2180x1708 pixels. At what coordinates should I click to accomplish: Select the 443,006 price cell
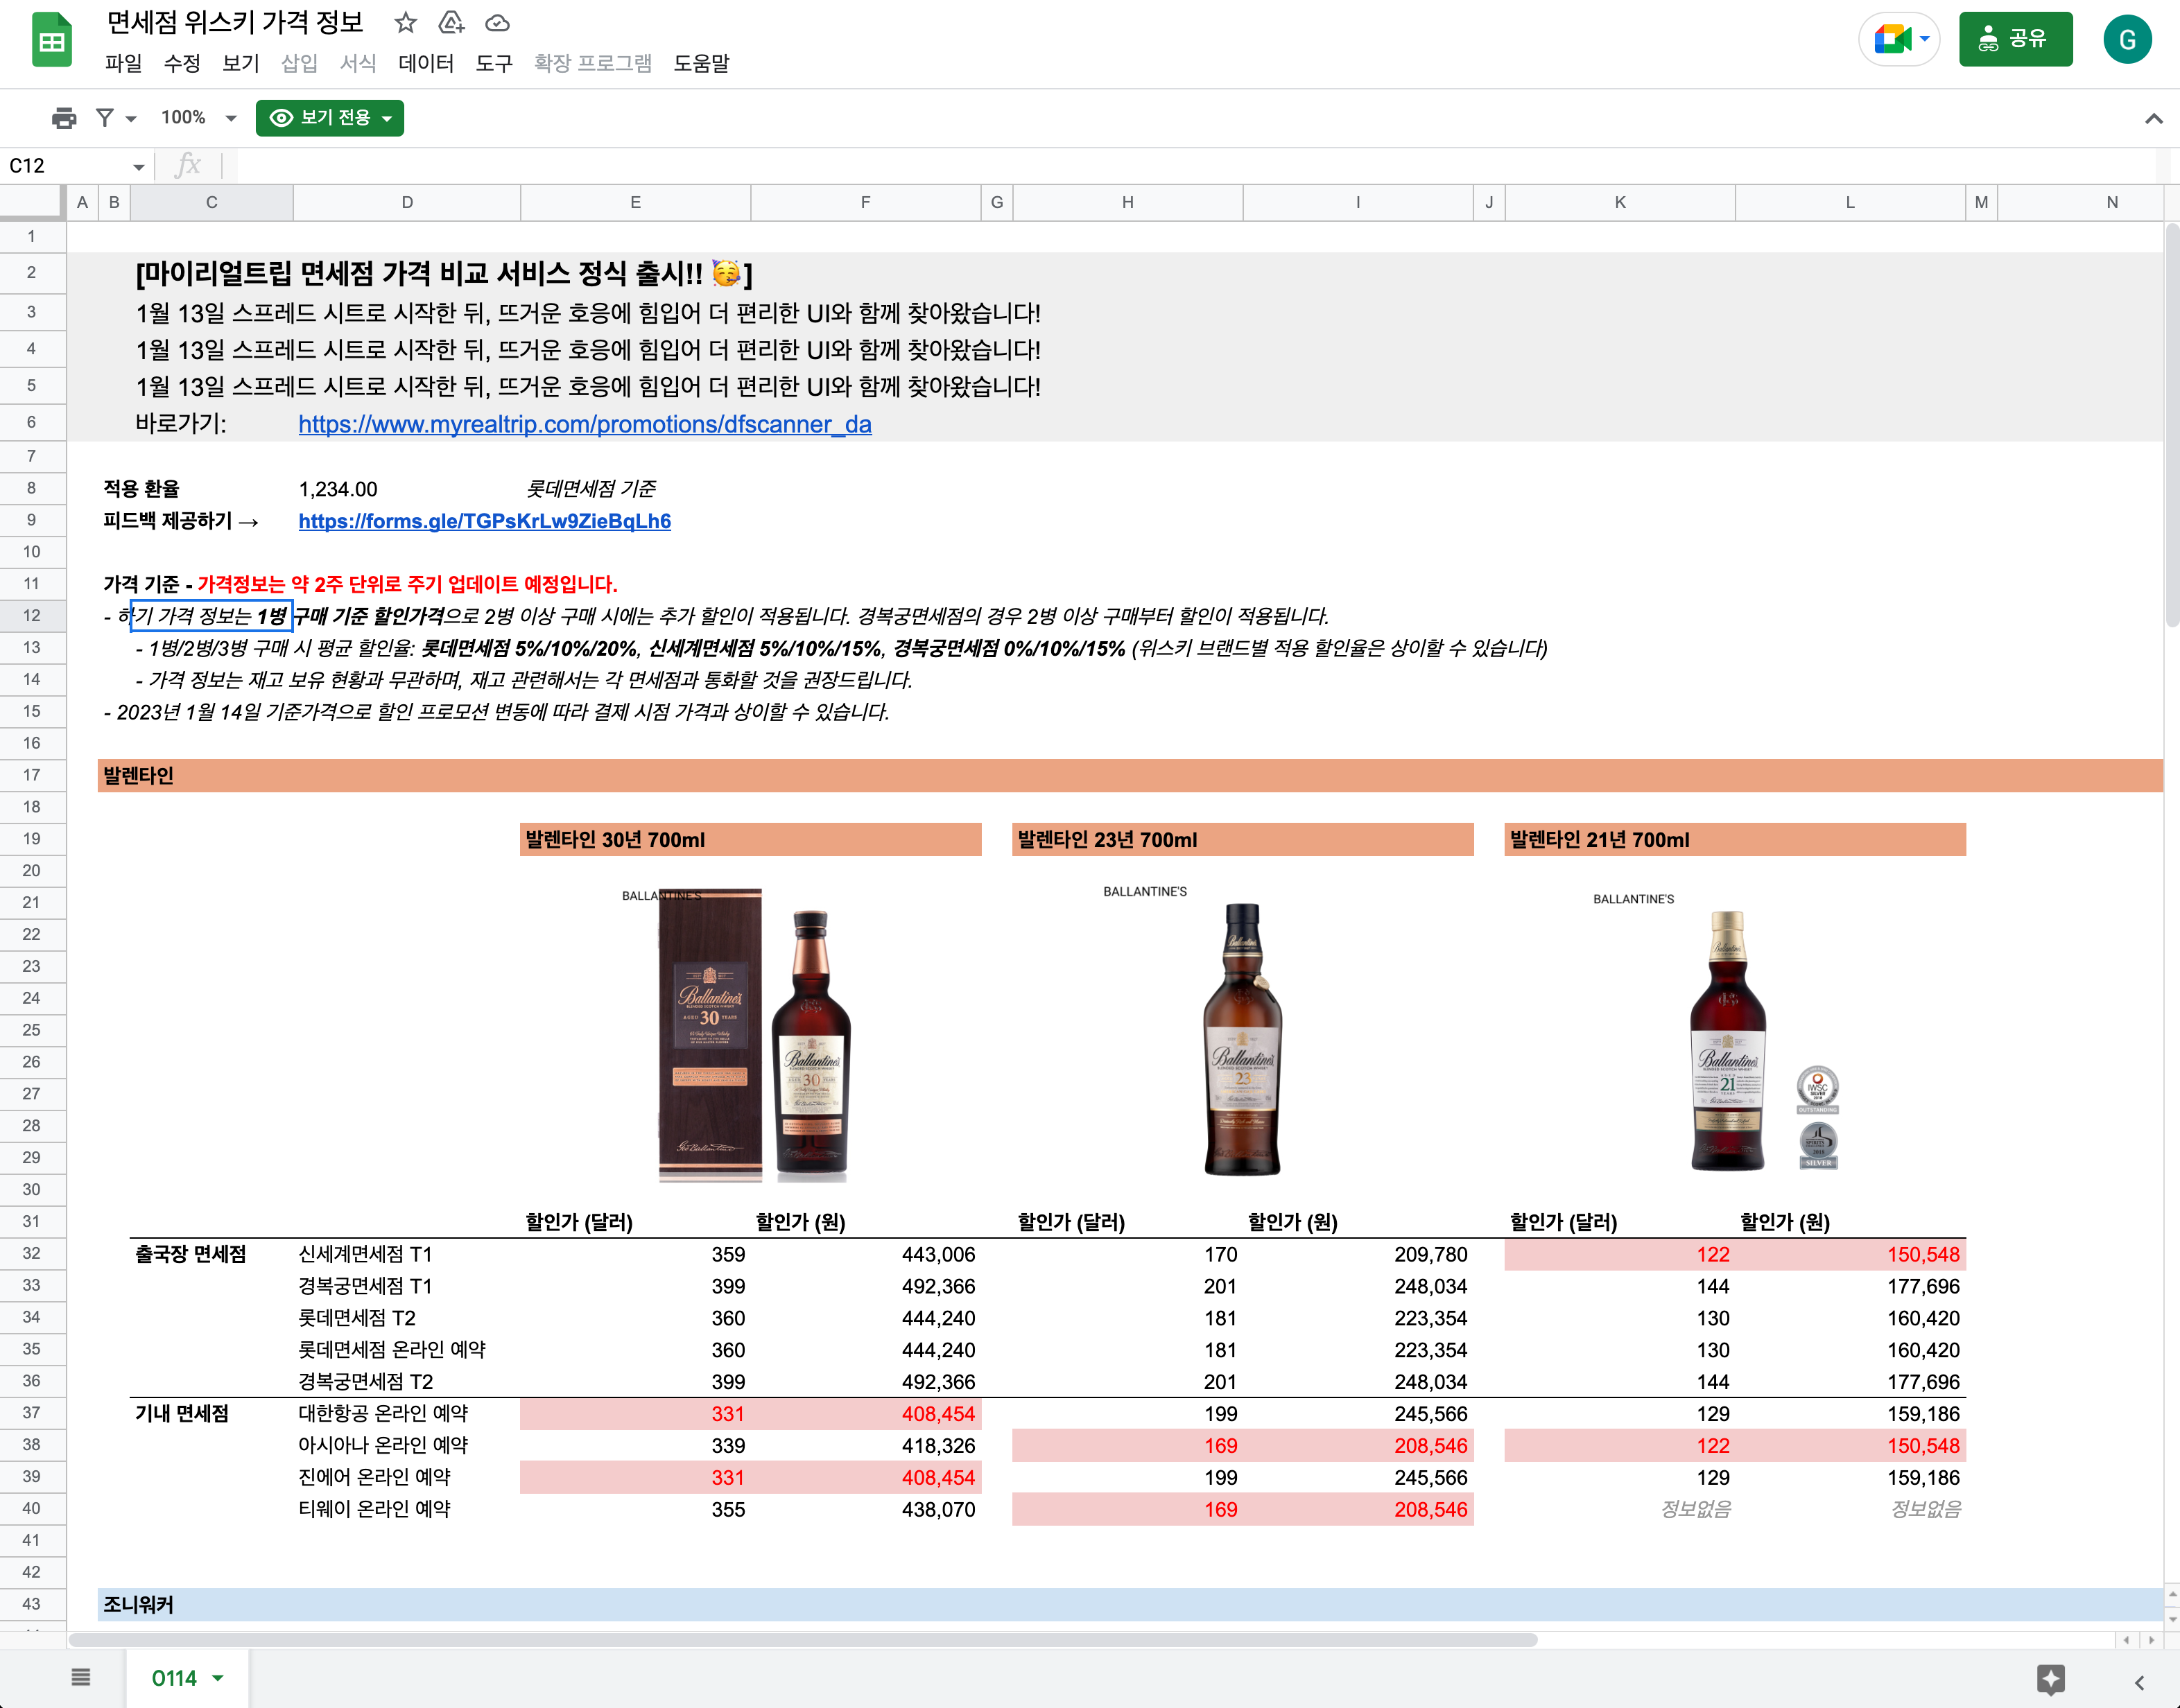pos(866,1254)
